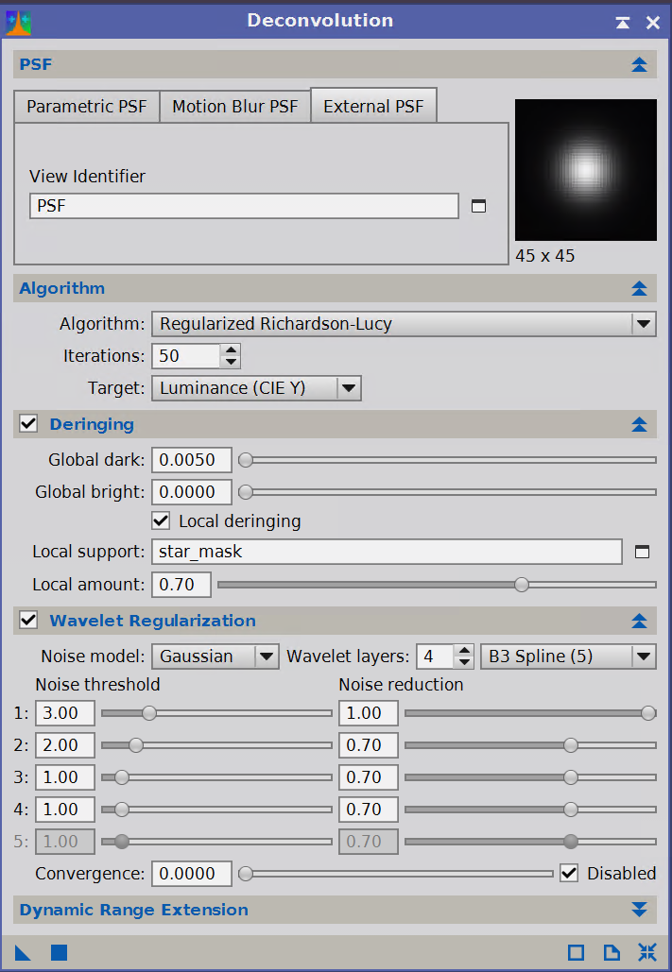The image size is (672, 972).
Task: Adjust the Global bright slider
Action: pyautogui.click(x=447, y=492)
